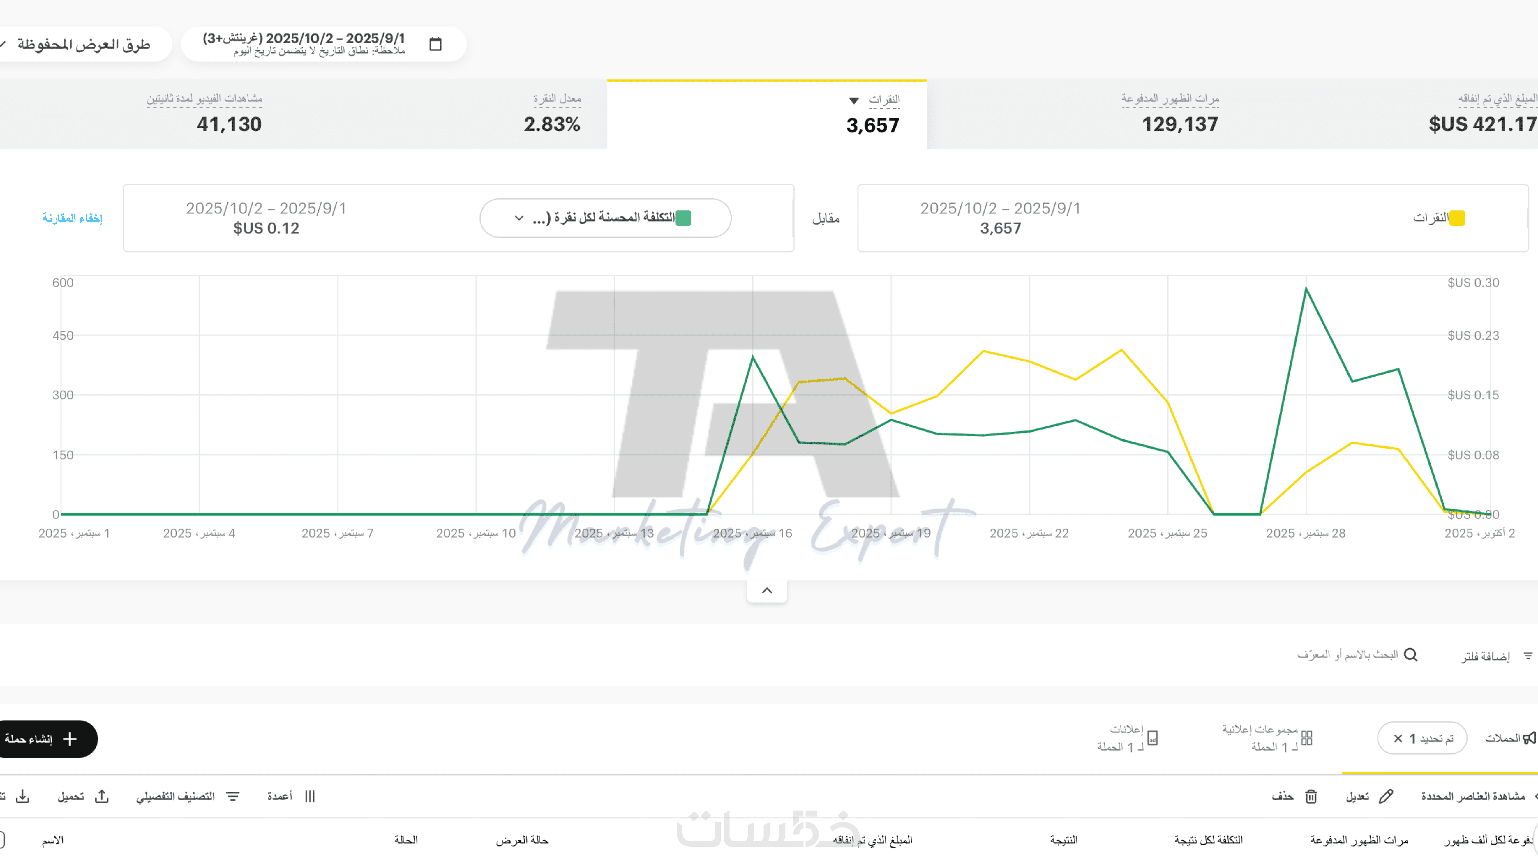This screenshot has height=865, width=1538.
Task: Click the trash حذف delete icon
Action: [x=1311, y=796]
